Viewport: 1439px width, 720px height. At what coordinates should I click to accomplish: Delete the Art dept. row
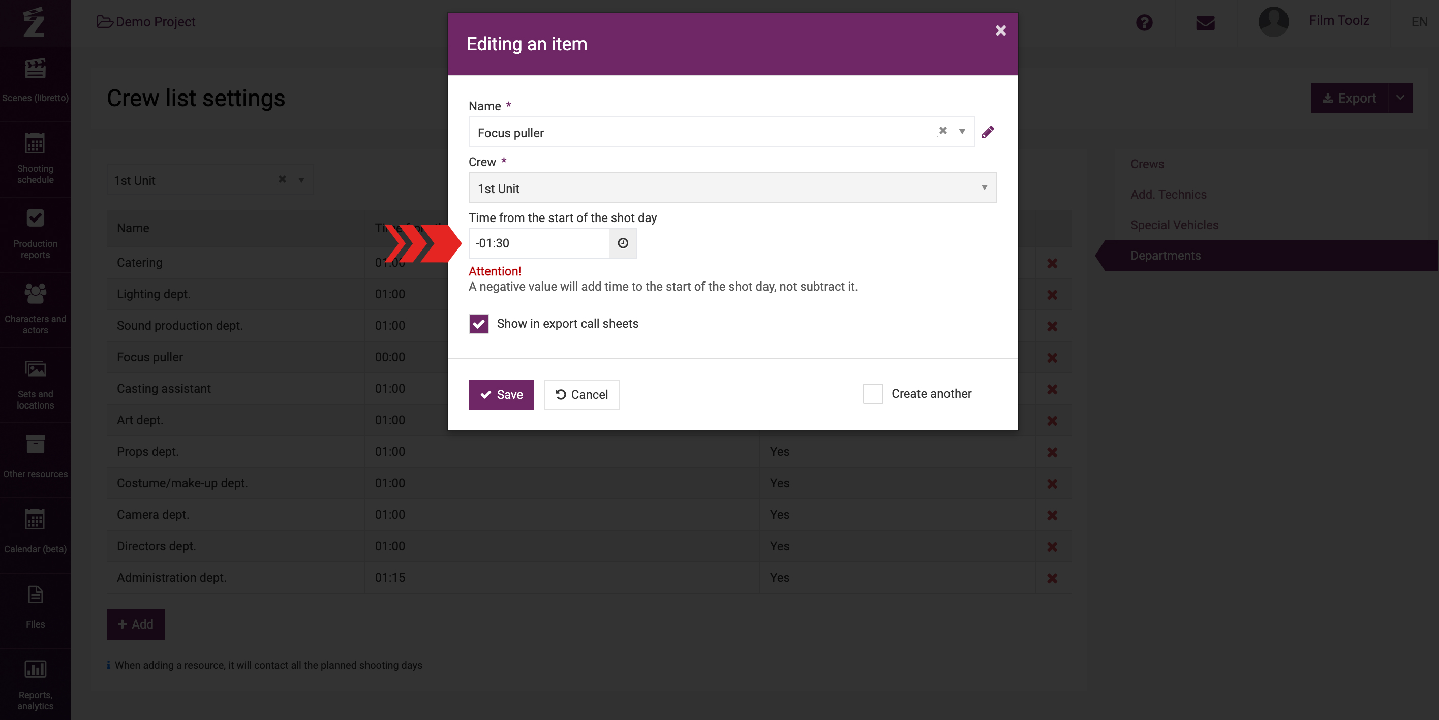pos(1052,421)
